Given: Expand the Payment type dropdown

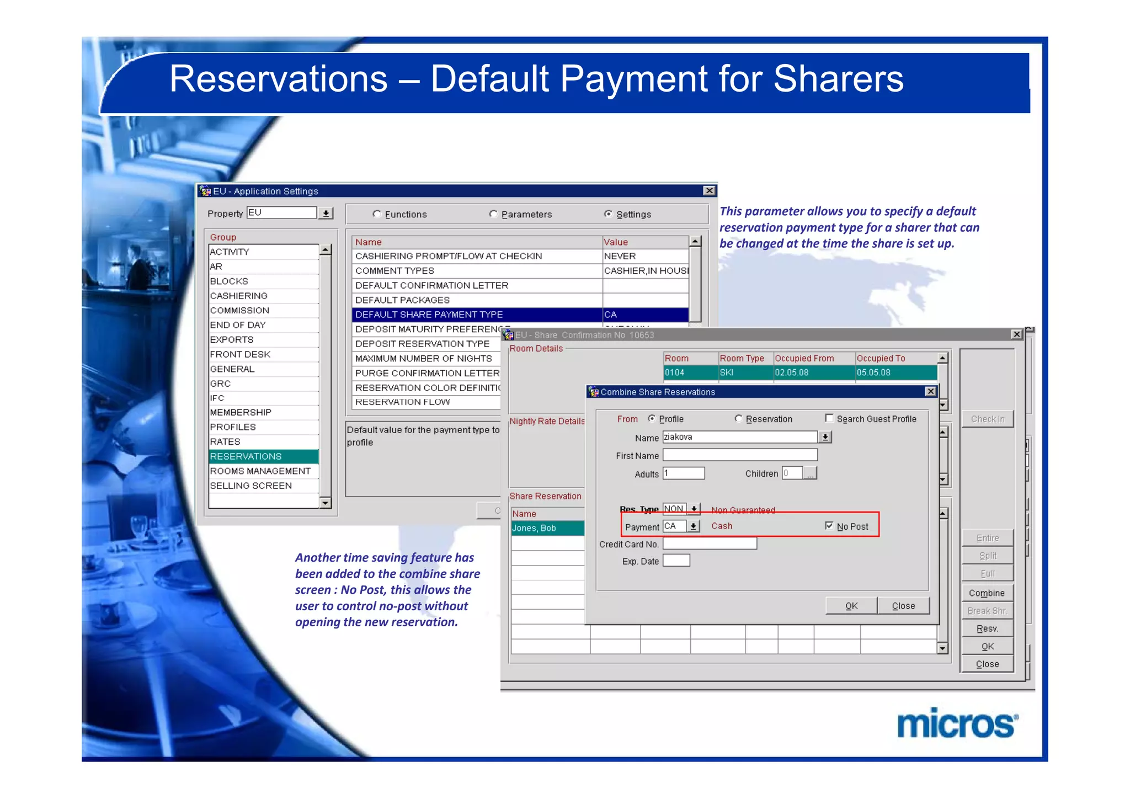Looking at the screenshot, I should (x=694, y=526).
